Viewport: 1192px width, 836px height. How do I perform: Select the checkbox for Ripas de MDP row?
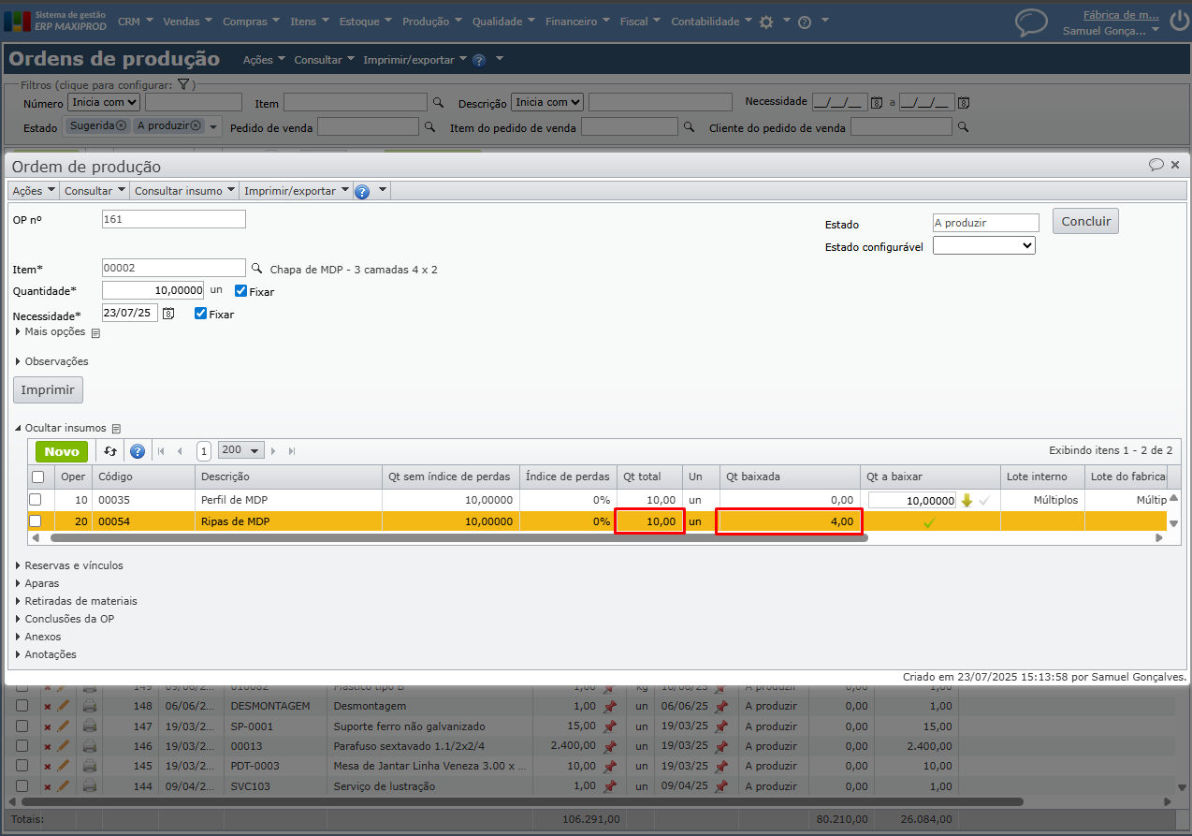36,521
